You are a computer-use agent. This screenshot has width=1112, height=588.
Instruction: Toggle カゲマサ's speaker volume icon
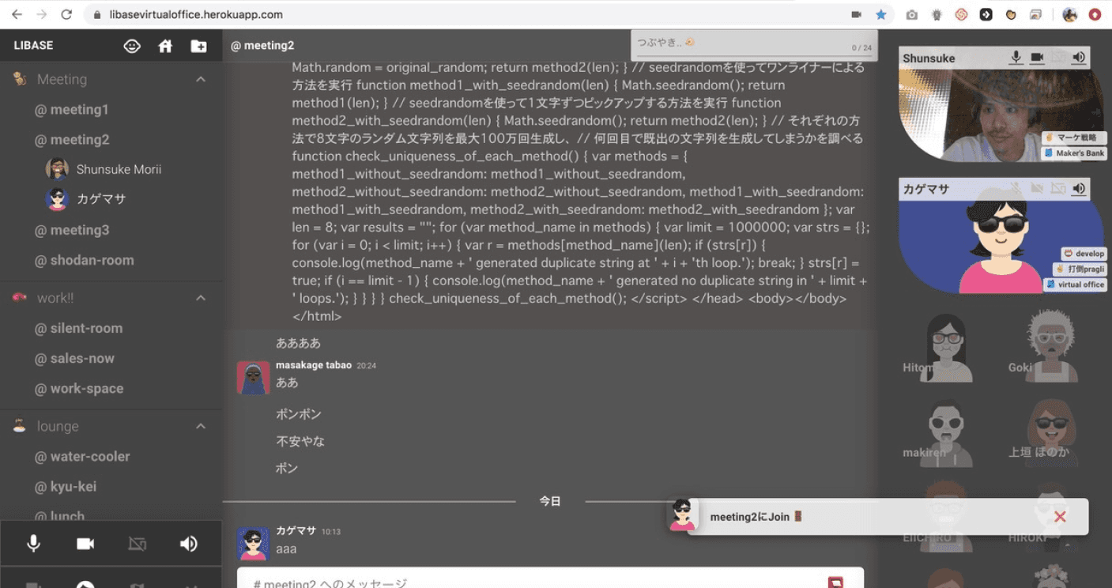coord(1079,188)
